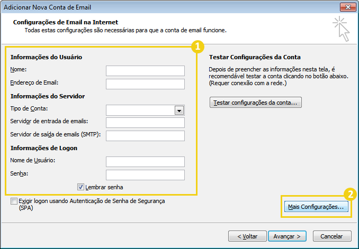Screen dimensions: 359x249
Task: Open the Tipo de Conta dropdown arrow
Action: pos(179,110)
